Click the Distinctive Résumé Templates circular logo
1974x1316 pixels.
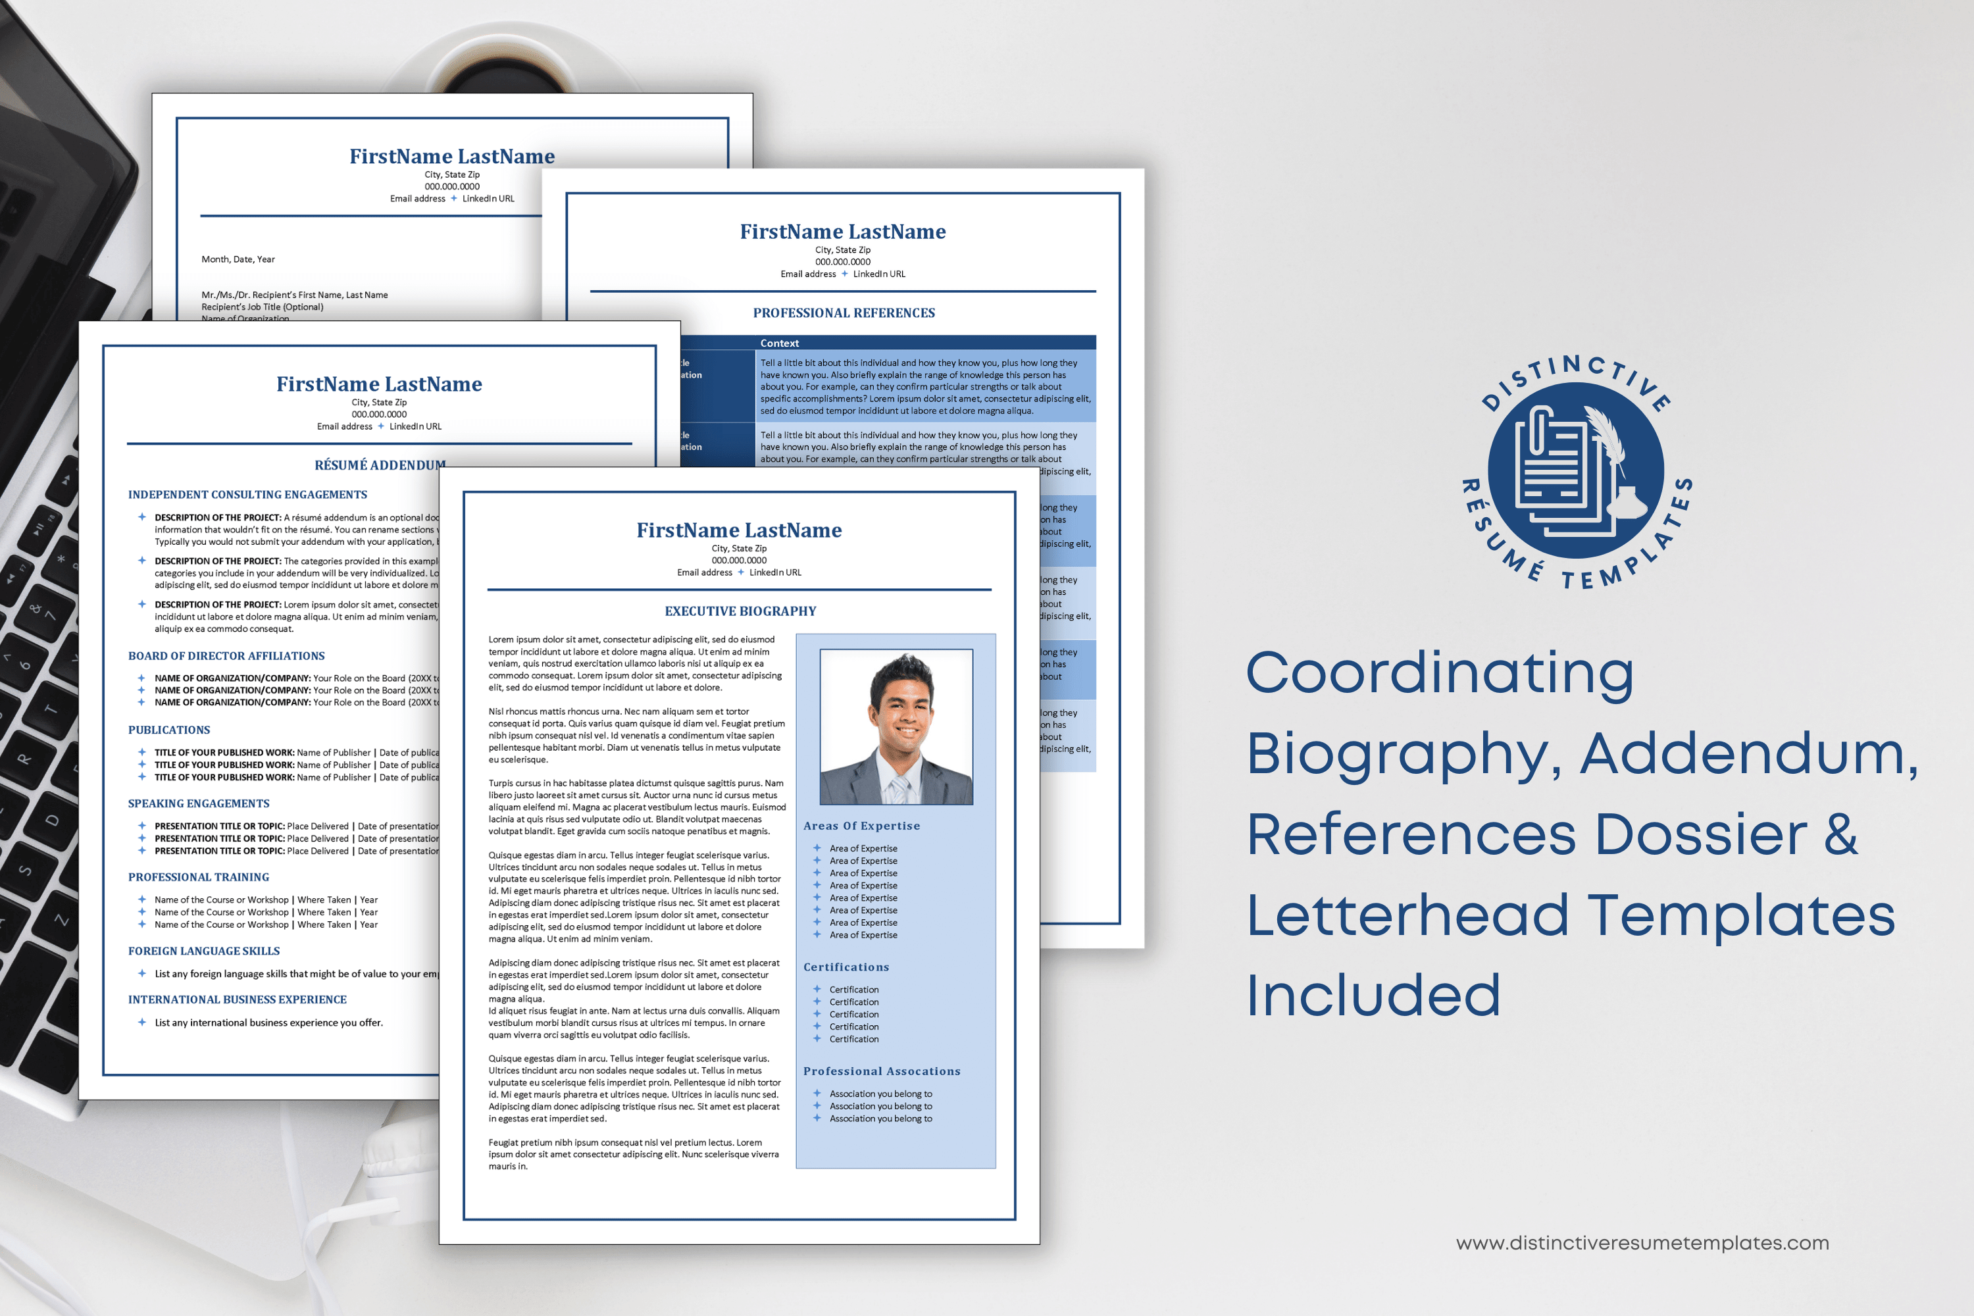tap(1576, 471)
